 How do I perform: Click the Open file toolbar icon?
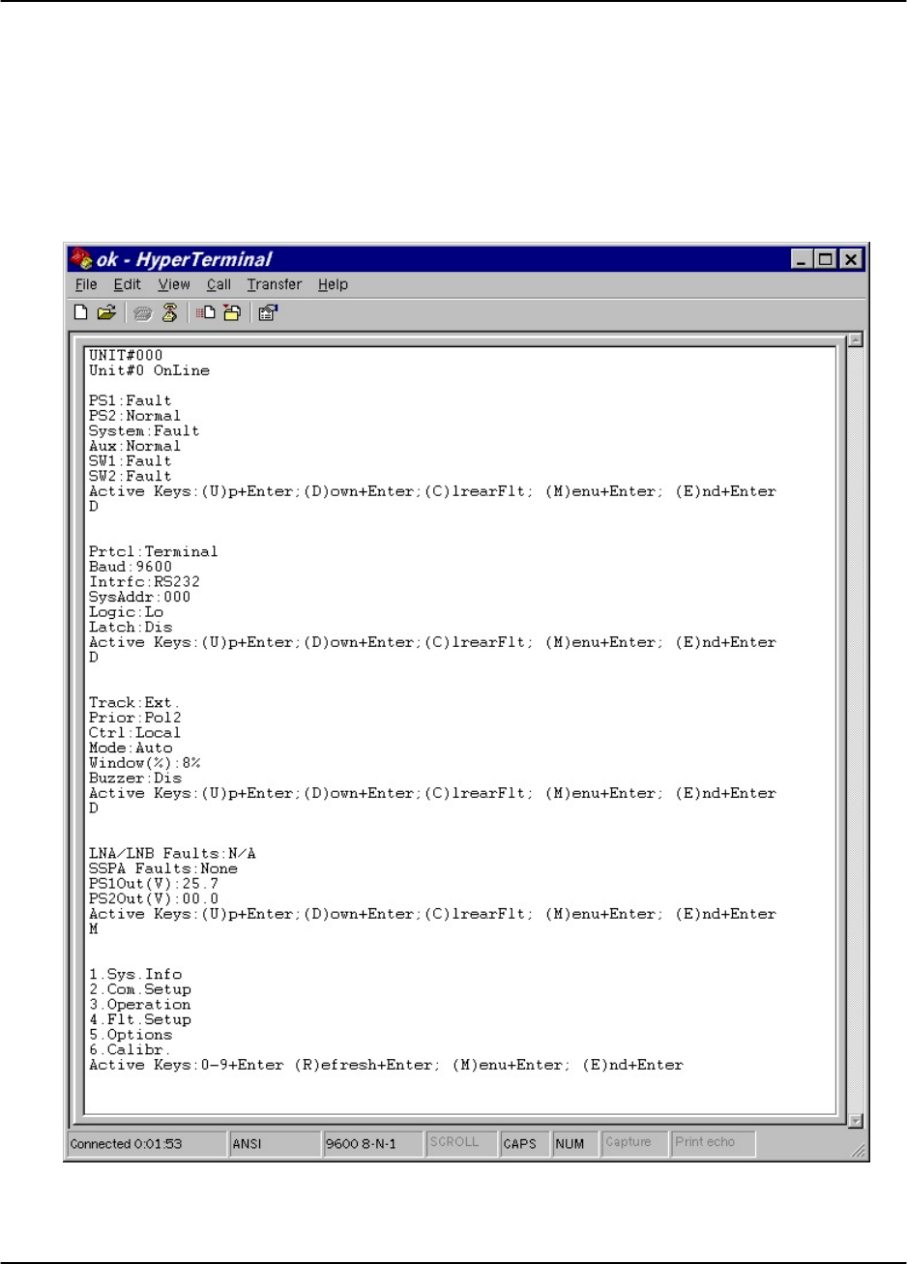pyautogui.click(x=106, y=312)
